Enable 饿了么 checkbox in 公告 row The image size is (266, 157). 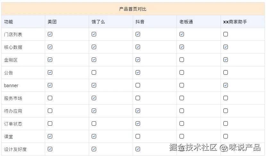(94, 72)
